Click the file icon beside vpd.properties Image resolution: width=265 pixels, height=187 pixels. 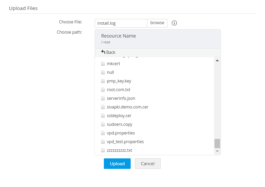pyautogui.click(x=103, y=133)
